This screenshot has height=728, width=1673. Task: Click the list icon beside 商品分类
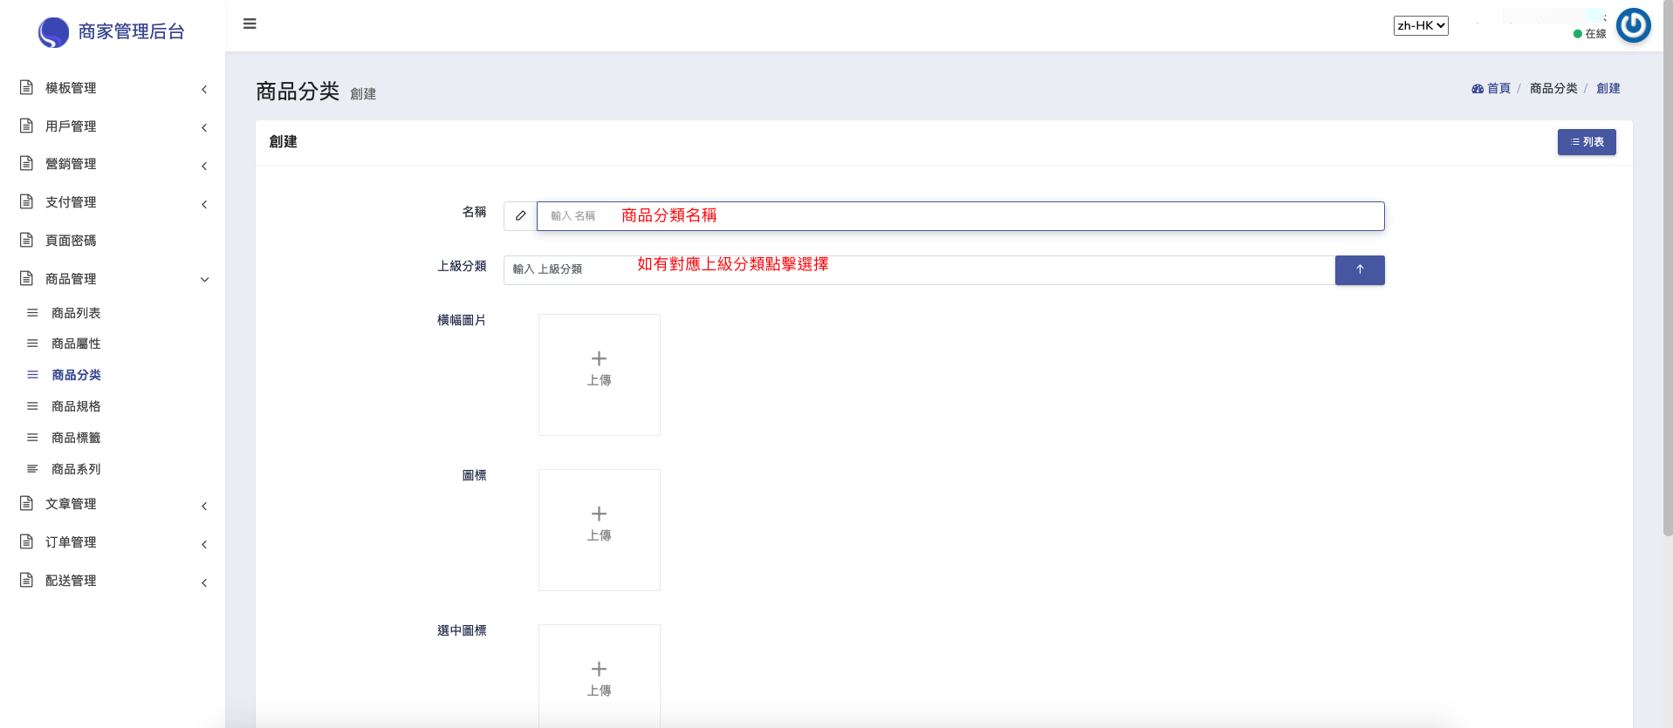pyautogui.click(x=32, y=375)
